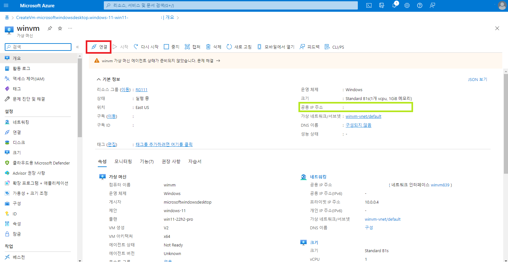Image resolution: width=508 pixels, height=262 pixels.
Task: Open the help question mark icon
Action: pos(420,5)
